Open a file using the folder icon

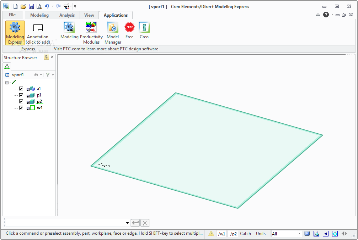[x=23, y=6]
